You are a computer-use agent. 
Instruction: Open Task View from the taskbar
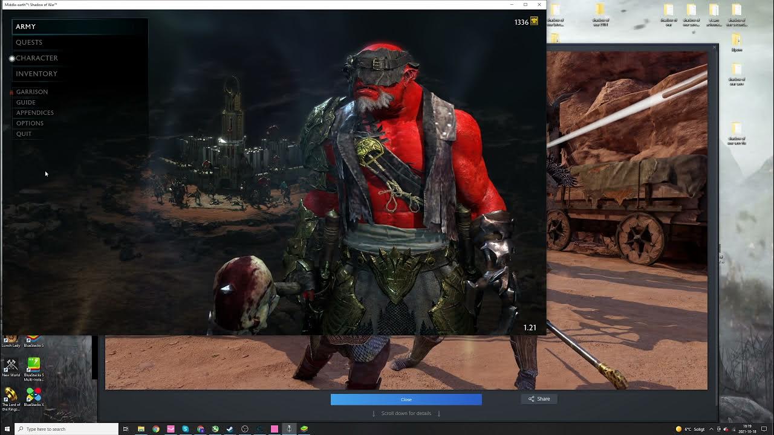tap(126, 429)
